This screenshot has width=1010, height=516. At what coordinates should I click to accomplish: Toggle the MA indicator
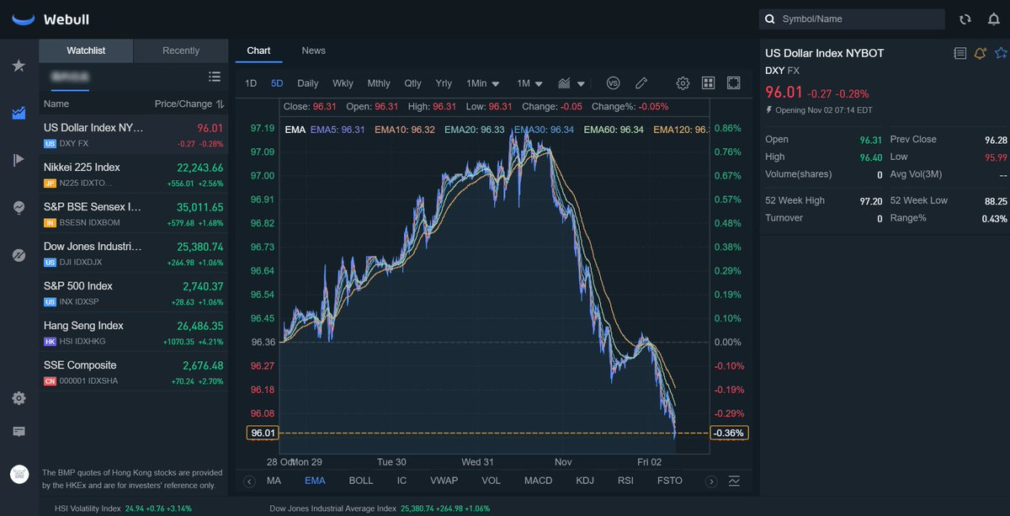pyautogui.click(x=274, y=481)
